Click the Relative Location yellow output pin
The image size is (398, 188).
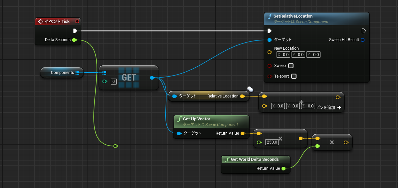[242, 96]
